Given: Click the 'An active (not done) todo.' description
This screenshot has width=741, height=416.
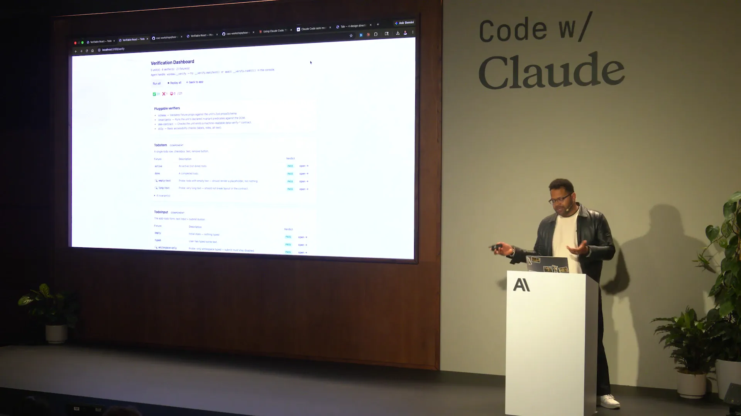Looking at the screenshot, I should coord(193,166).
